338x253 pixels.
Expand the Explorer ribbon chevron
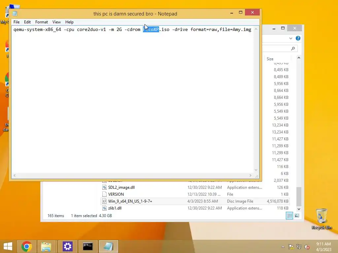291,38
